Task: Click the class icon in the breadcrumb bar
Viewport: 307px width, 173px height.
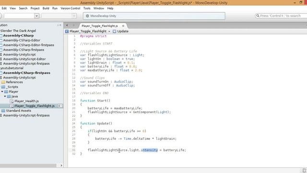Action: [67, 31]
